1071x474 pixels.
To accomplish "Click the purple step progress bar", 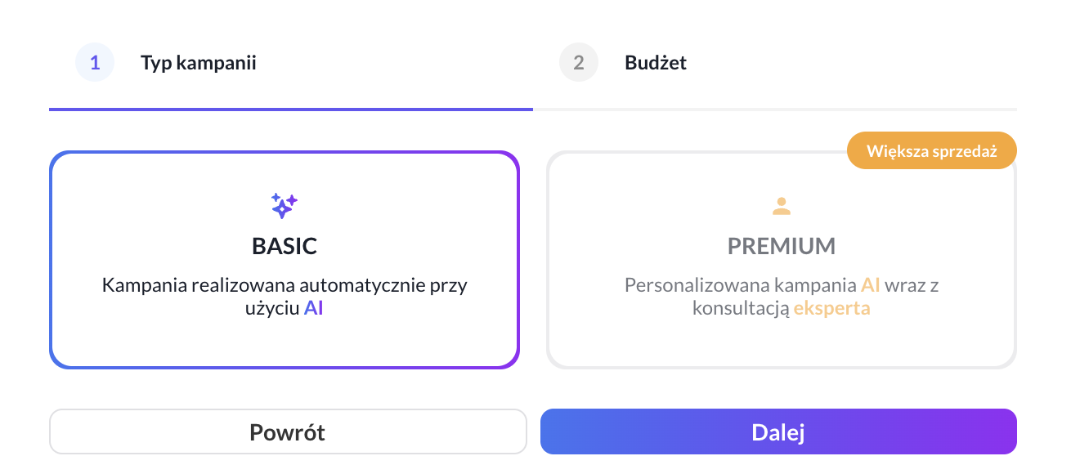I will [291, 107].
